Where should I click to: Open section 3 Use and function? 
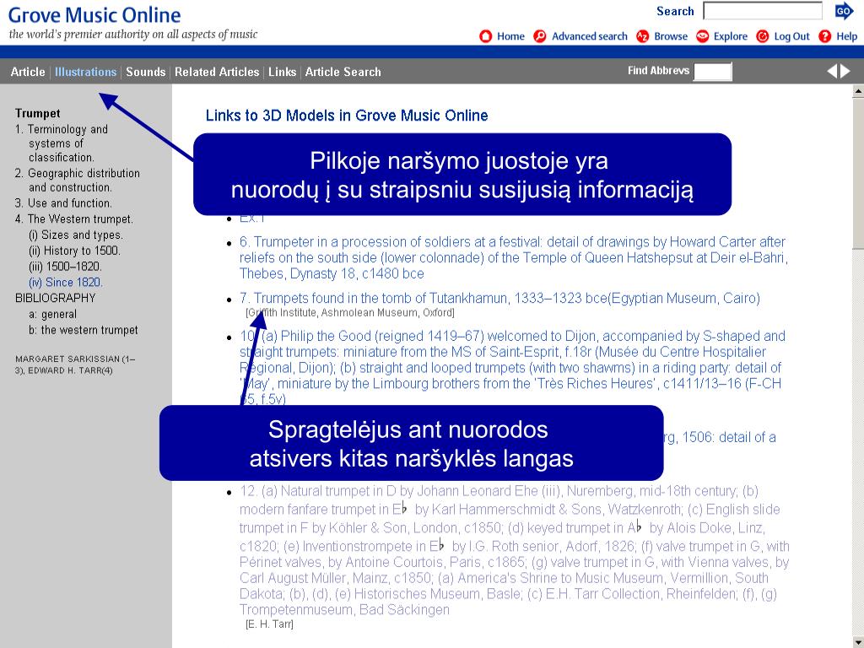pos(63,202)
